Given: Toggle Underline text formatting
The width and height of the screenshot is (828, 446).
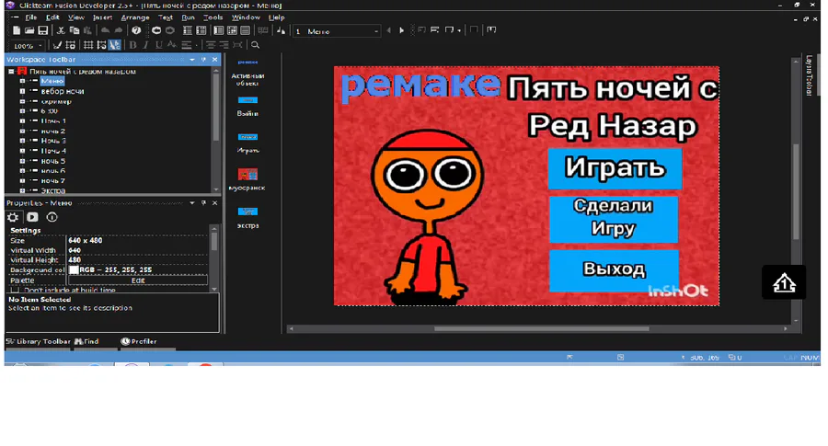Looking at the screenshot, I should (x=158, y=45).
